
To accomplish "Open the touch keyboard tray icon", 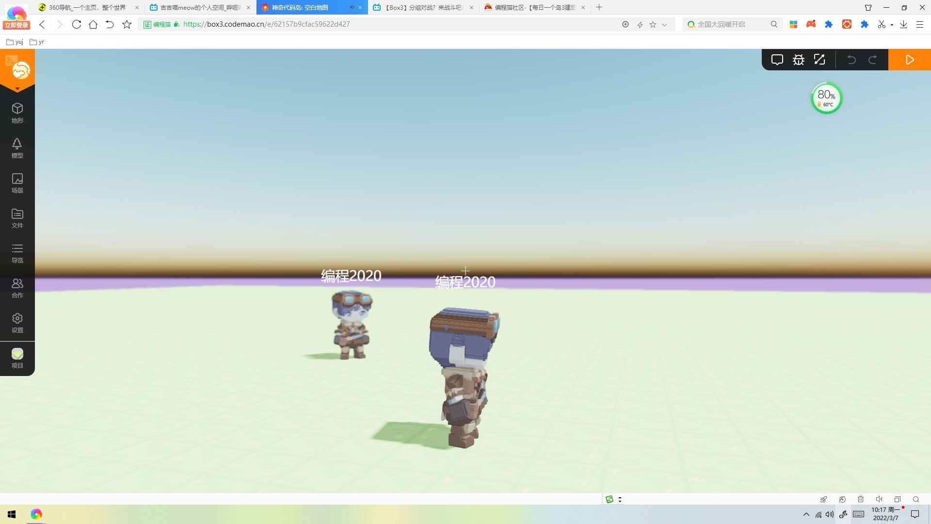I will click(858, 514).
